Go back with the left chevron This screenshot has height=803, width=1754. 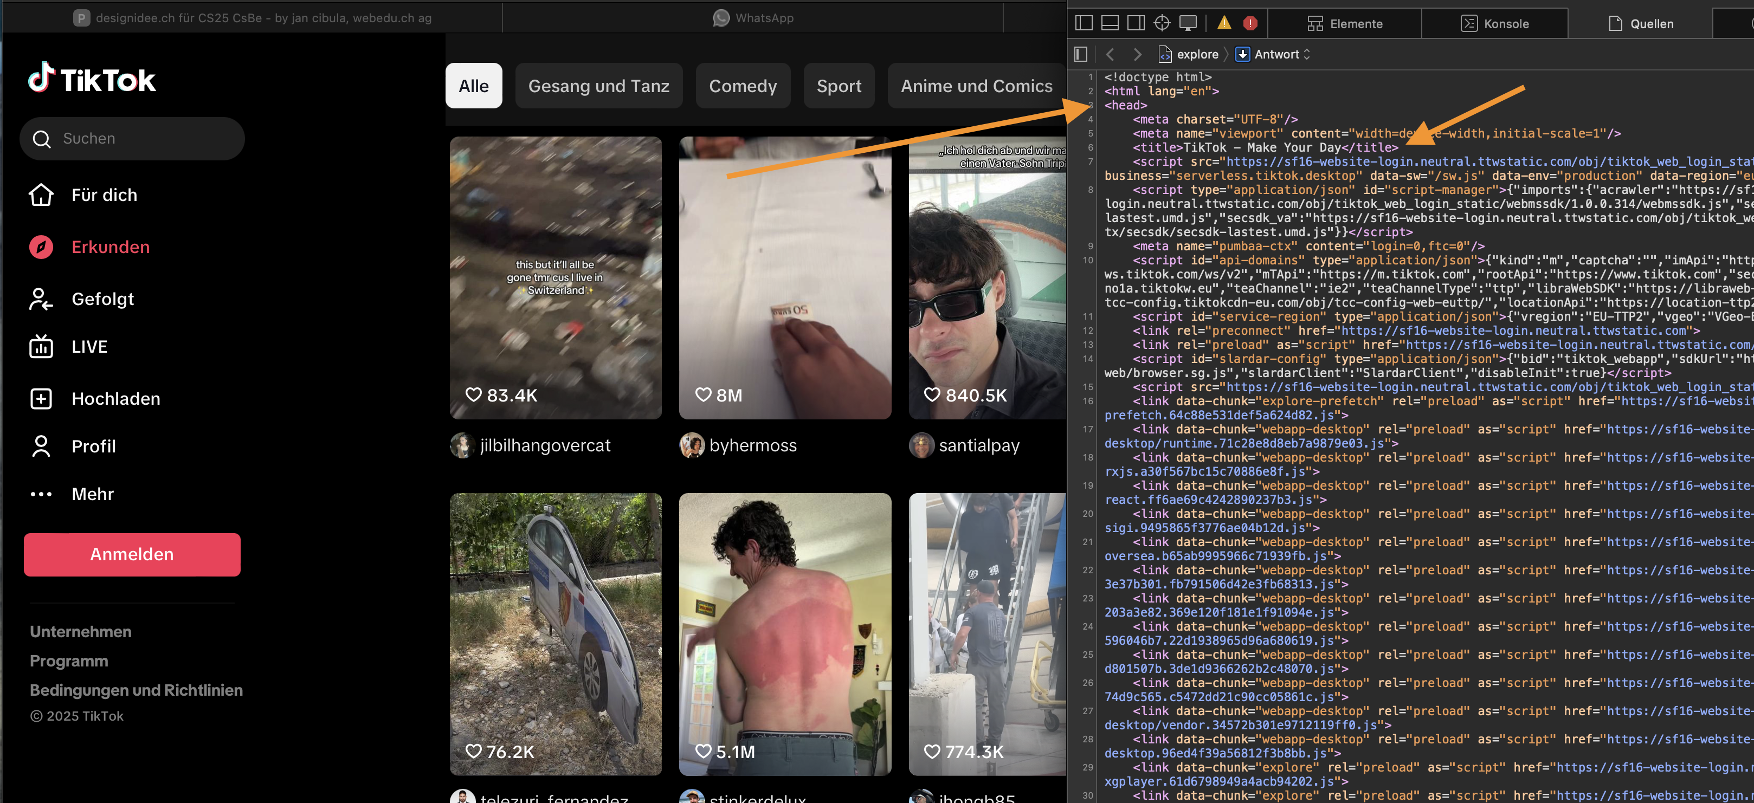(1110, 54)
